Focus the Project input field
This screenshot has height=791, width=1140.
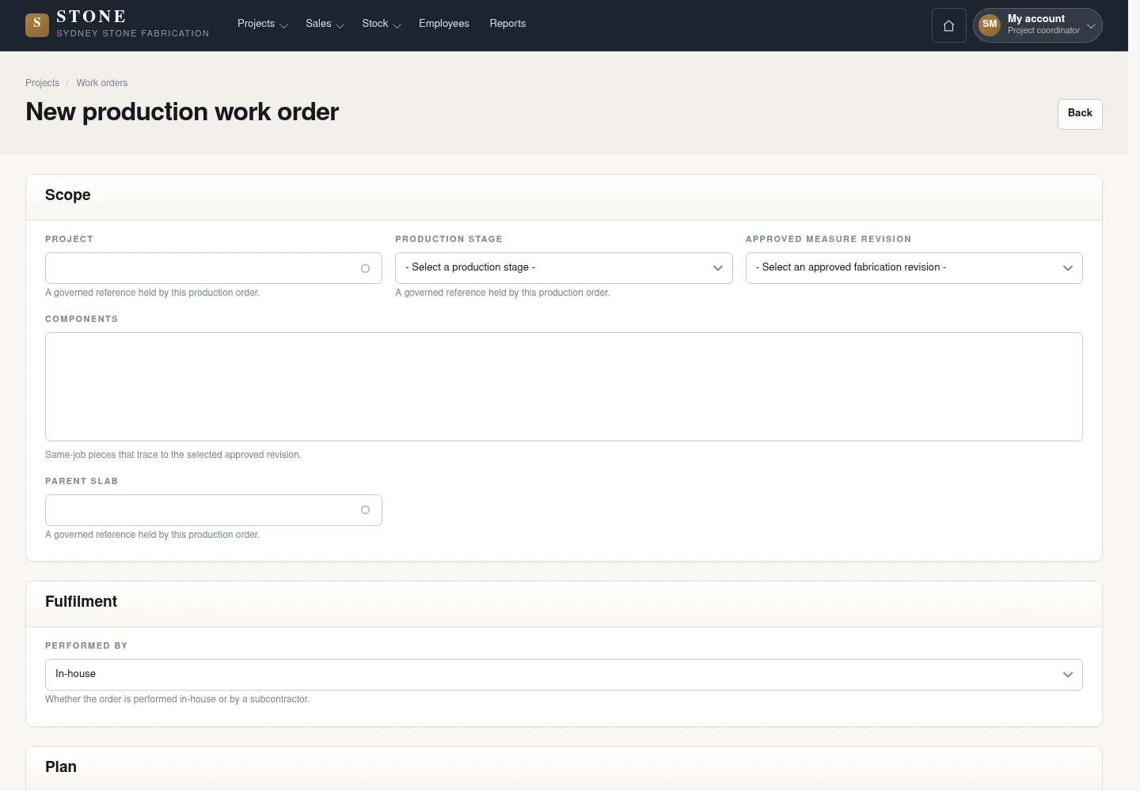pyautogui.click(x=214, y=268)
